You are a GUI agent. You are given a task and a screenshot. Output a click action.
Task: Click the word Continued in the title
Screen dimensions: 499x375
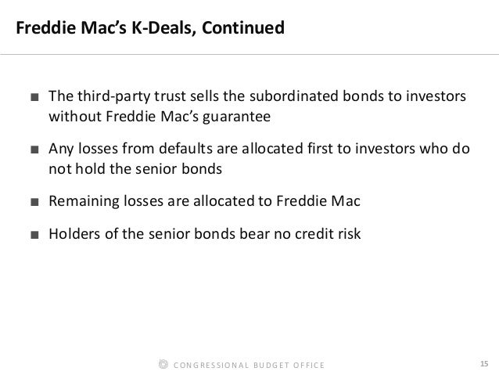point(243,27)
